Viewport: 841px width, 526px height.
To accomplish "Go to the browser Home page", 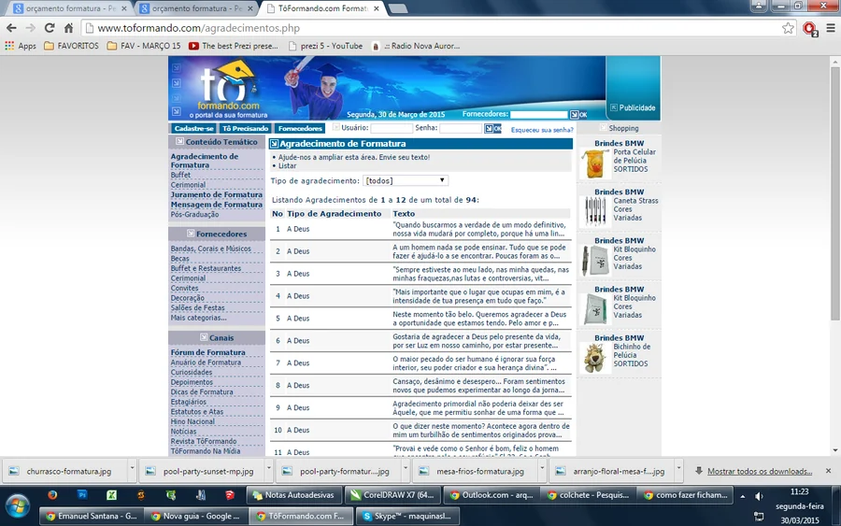I will pos(68,28).
